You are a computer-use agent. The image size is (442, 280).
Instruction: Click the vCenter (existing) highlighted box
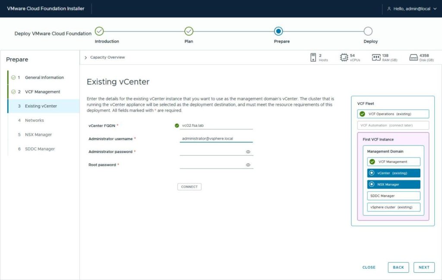[x=394, y=173]
